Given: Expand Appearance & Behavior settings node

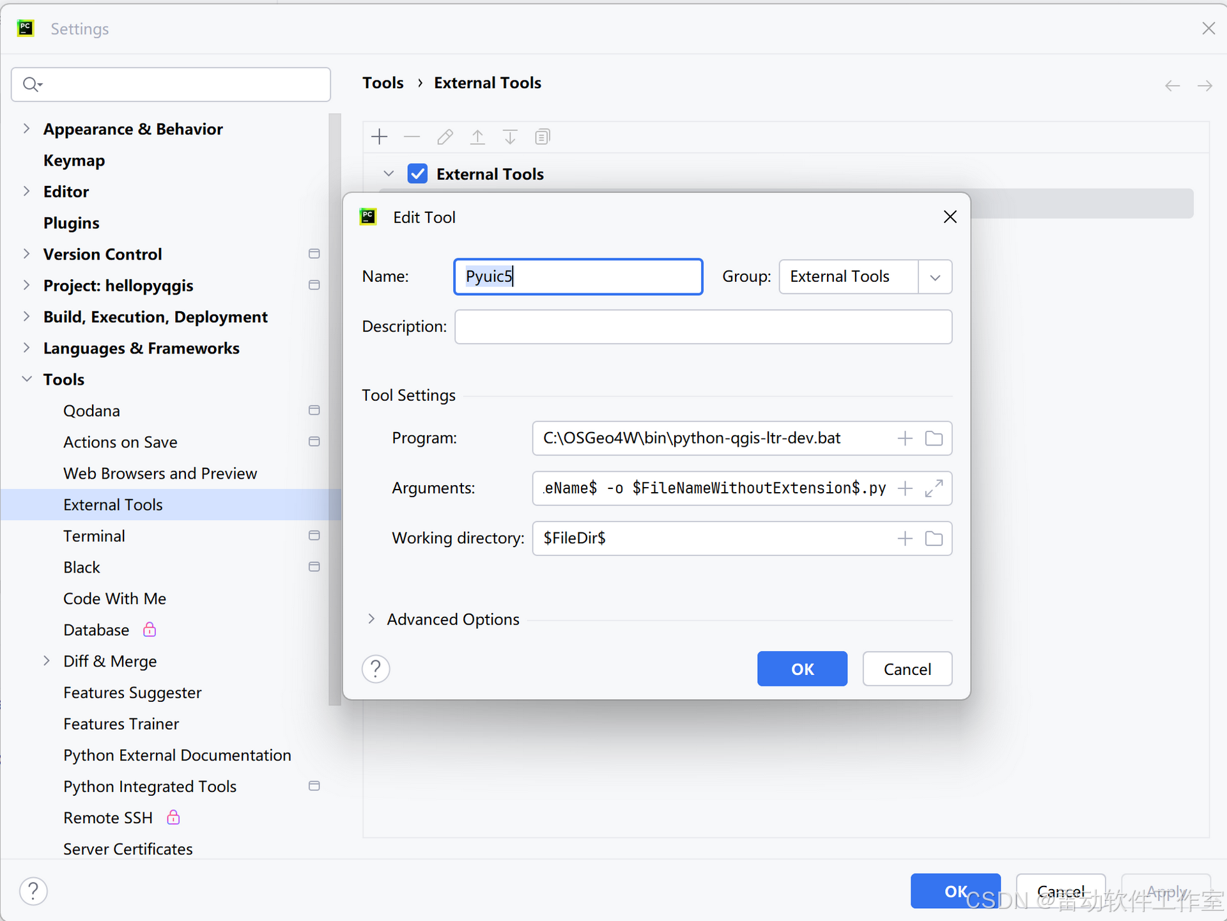Looking at the screenshot, I should 26,128.
